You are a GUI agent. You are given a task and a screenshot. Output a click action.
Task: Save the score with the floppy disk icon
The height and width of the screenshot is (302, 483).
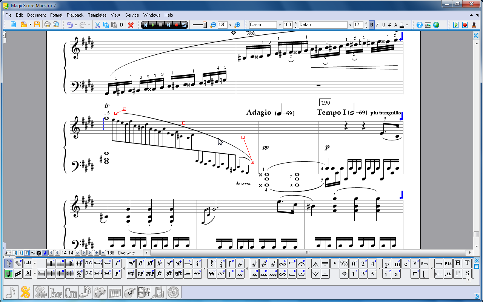[x=37, y=25]
